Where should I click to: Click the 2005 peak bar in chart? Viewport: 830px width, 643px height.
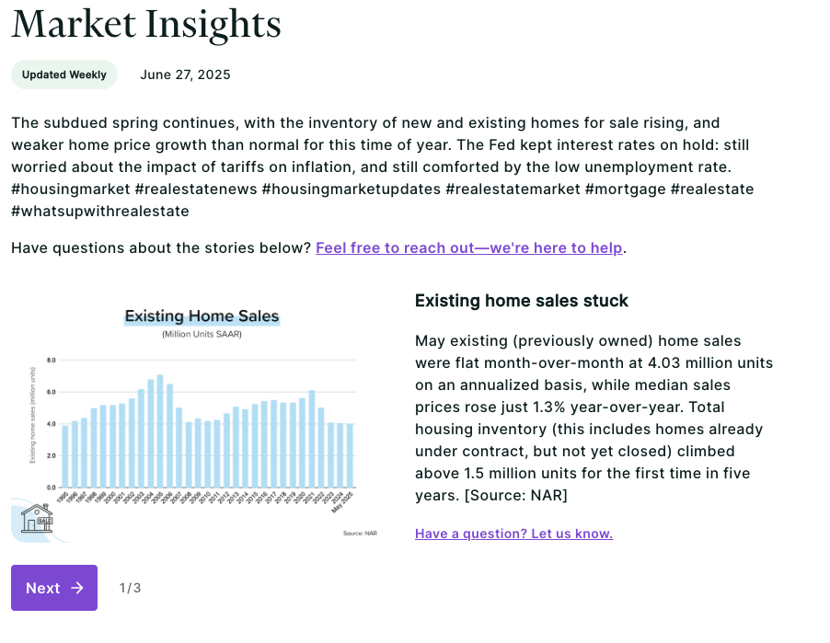pos(160,431)
